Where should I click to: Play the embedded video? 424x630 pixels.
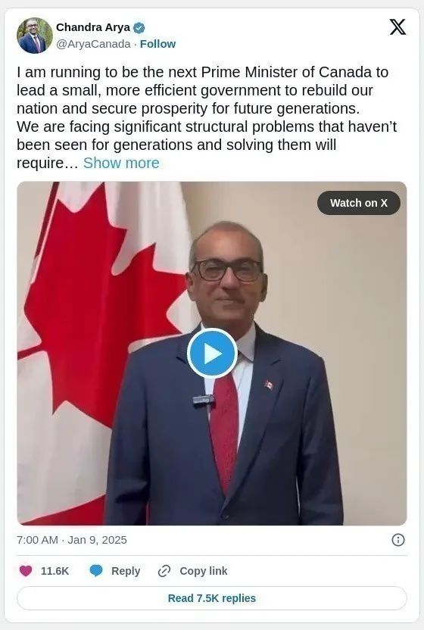pyautogui.click(x=212, y=354)
